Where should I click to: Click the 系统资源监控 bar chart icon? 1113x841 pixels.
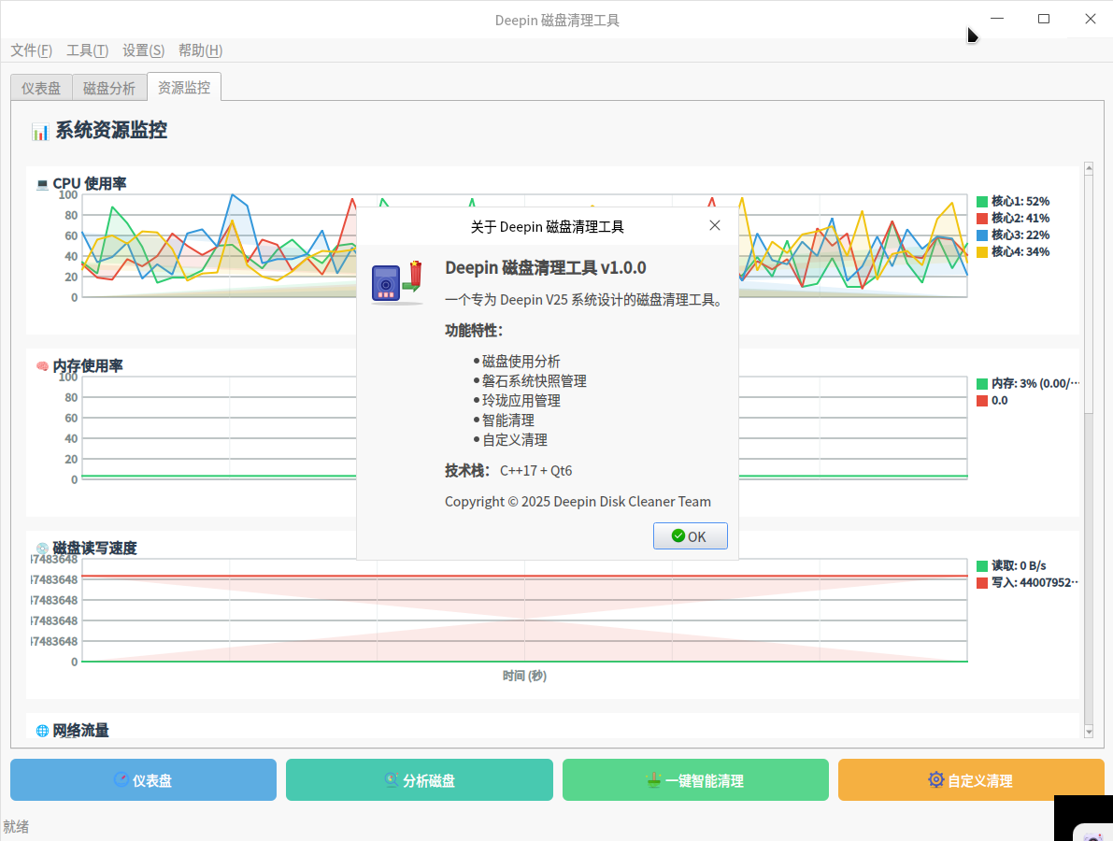[x=38, y=131]
